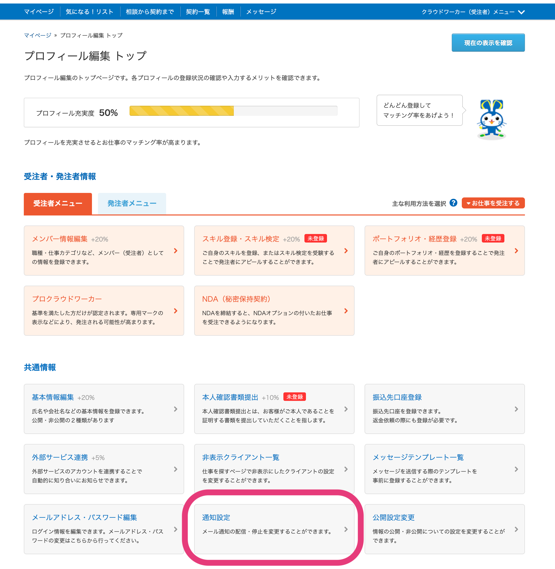Click the arrow on 振込先口座登録 card
Viewport: 555px width, 569px height.
(516, 409)
